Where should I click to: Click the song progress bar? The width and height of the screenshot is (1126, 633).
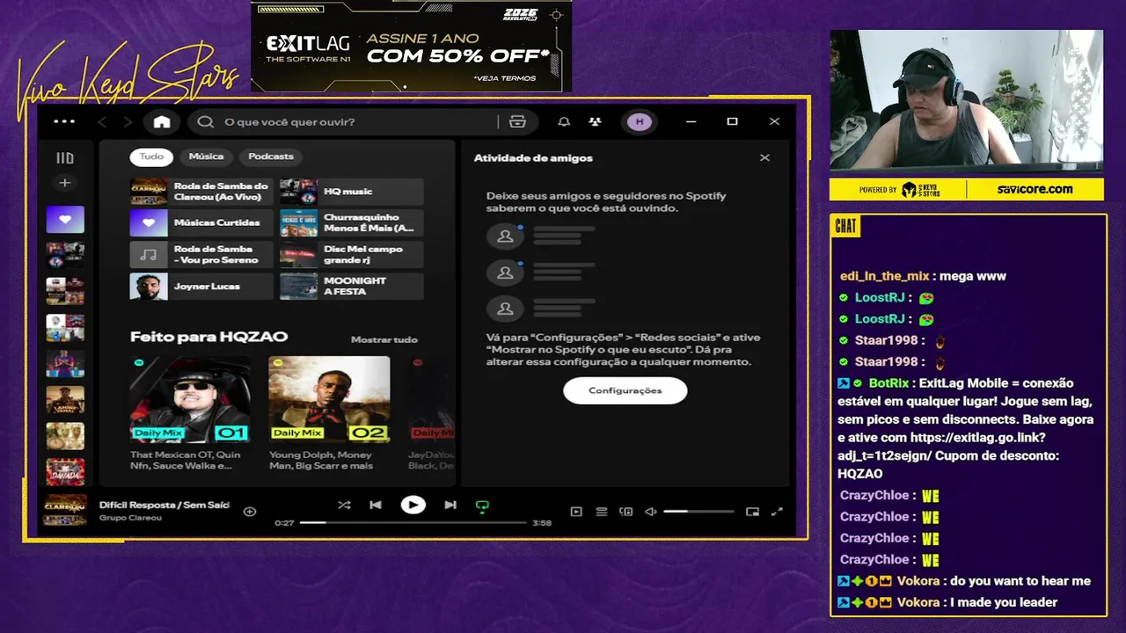(413, 523)
